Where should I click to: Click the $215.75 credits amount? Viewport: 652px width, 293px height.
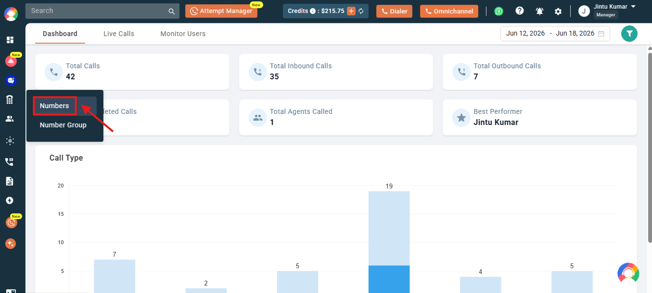point(333,11)
